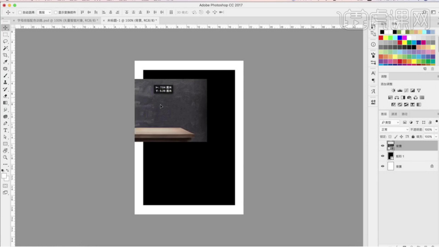
Task: Select the 矩形 1 layer thumbnail
Action: click(x=390, y=156)
